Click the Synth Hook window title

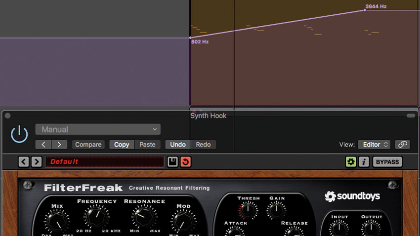(208, 116)
